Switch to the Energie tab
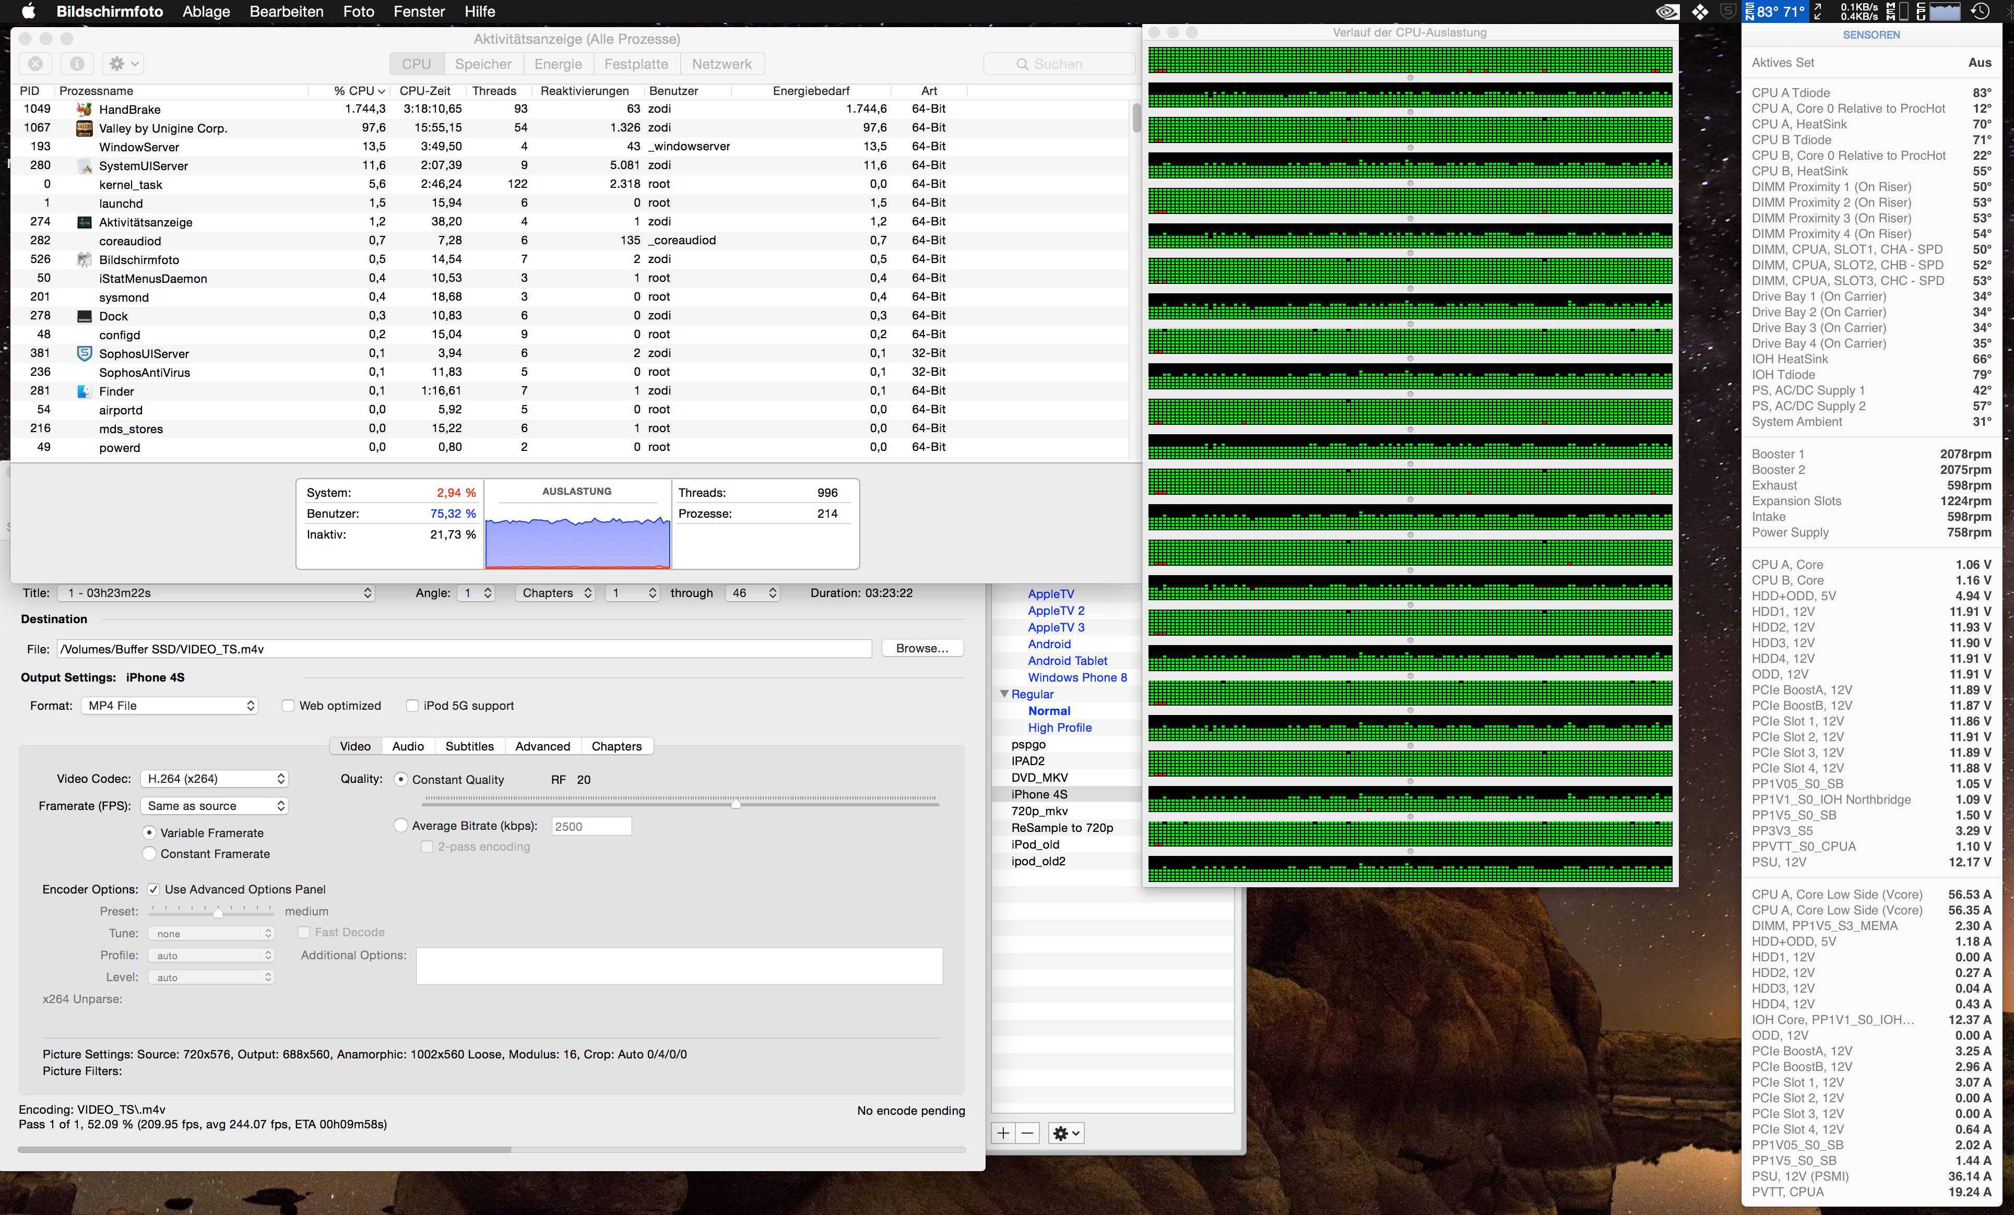Image resolution: width=2014 pixels, height=1215 pixels. [558, 64]
